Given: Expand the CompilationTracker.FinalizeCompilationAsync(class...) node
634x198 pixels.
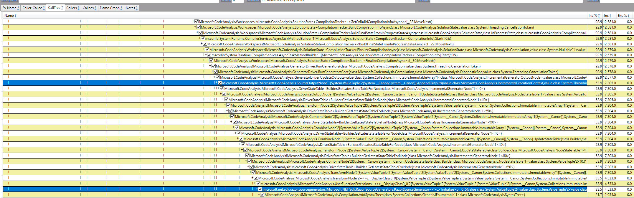Looking at the screenshot, I should [x=204, y=49].
